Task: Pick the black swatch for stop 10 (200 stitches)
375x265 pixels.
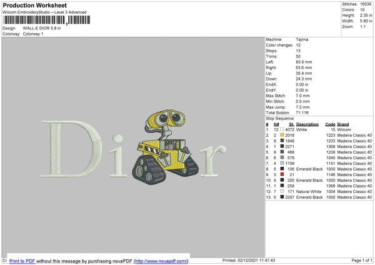Action: (x=282, y=180)
